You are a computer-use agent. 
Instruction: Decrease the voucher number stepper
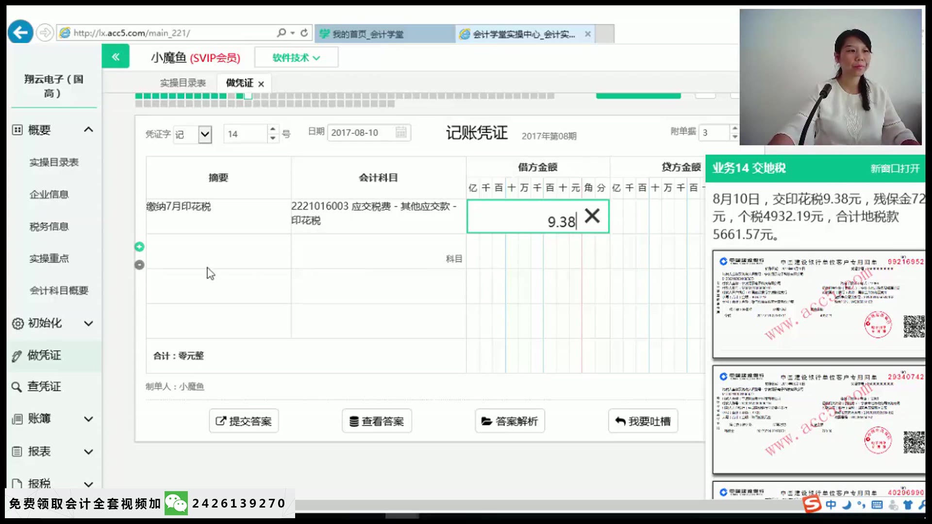(x=273, y=138)
